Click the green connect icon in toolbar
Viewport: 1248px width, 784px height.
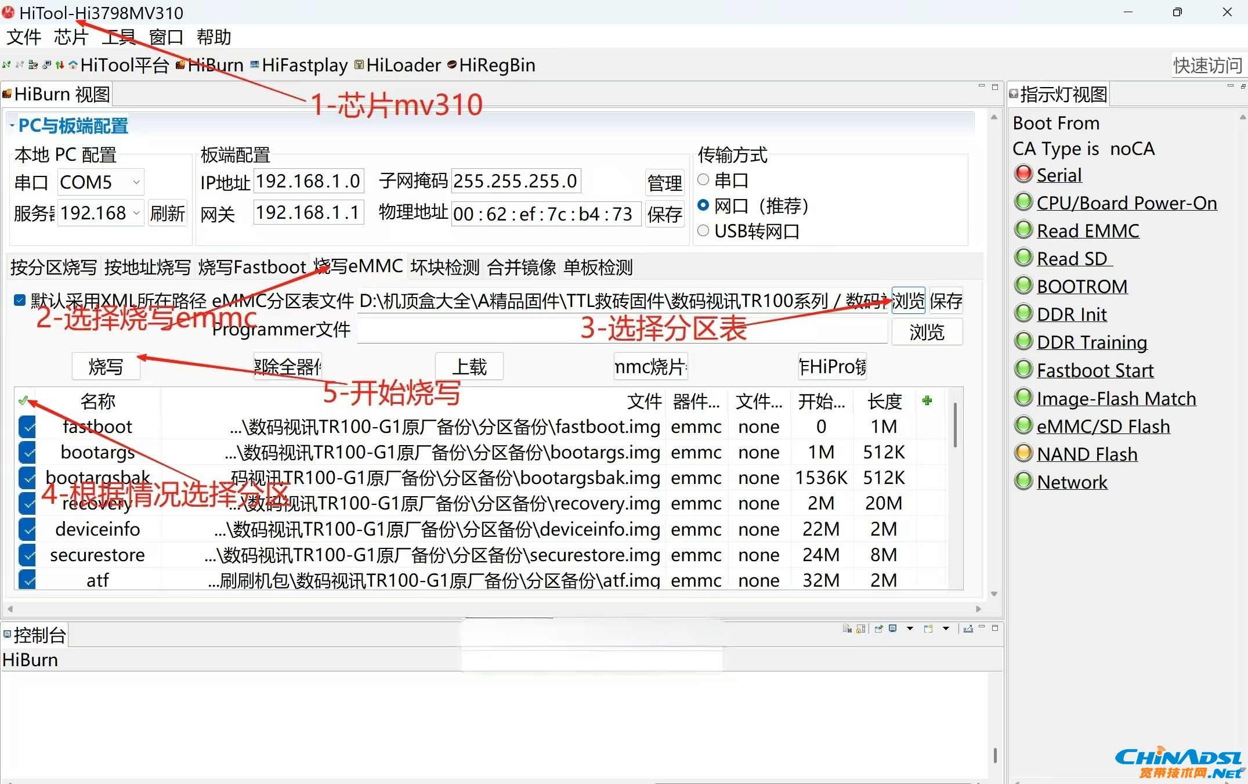click(6, 65)
